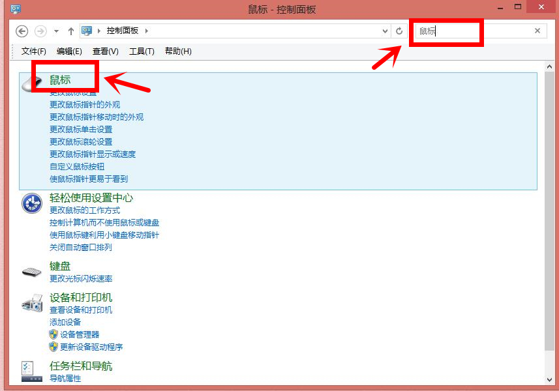Click the Taskbar and Navigation icon
This screenshot has height=391, width=559.
(x=31, y=371)
